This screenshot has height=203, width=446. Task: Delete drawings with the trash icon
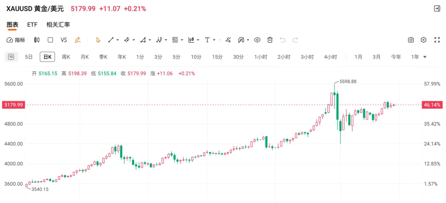click(x=270, y=40)
